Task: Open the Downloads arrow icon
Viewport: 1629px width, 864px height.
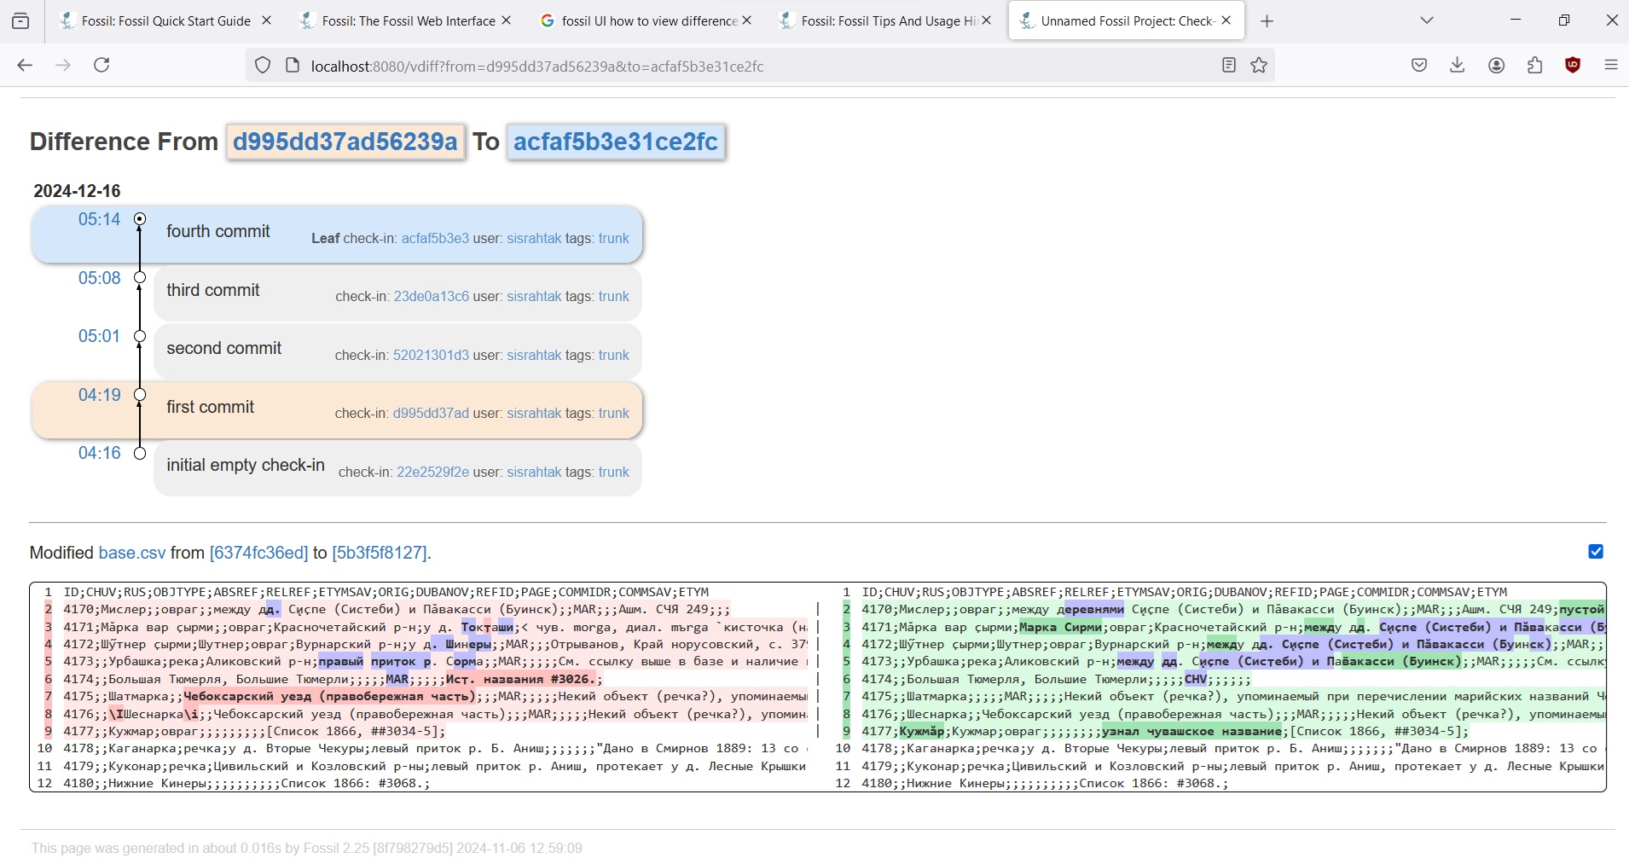Action: (1458, 65)
